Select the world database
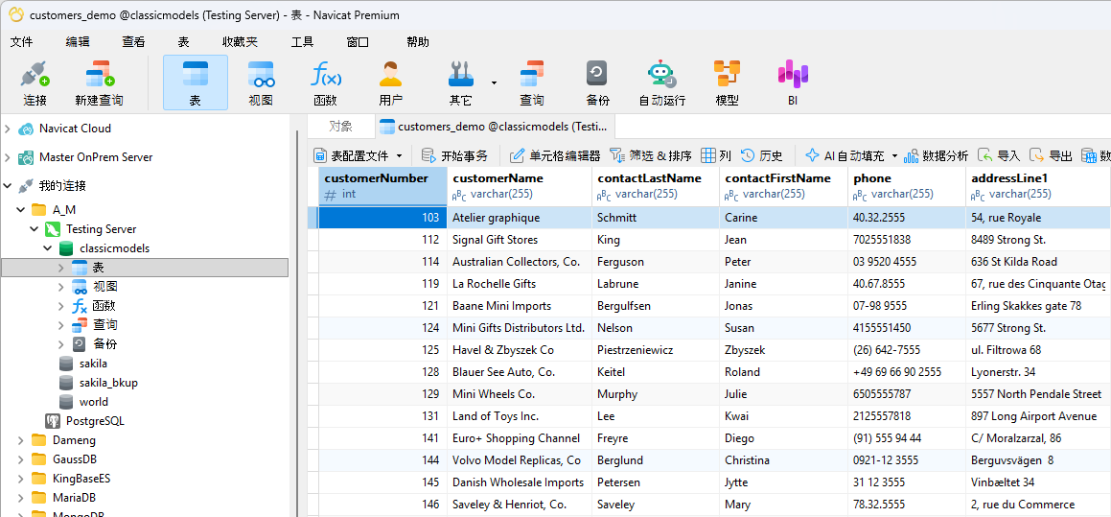Screen dimensions: 1111x517 click(94, 401)
